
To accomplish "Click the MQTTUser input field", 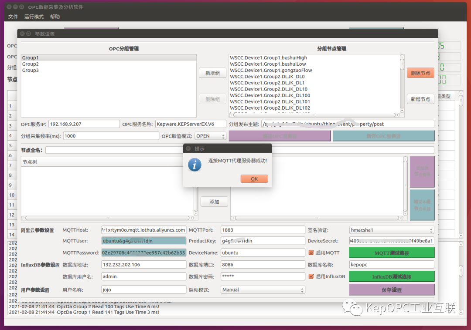I will pos(143,241).
